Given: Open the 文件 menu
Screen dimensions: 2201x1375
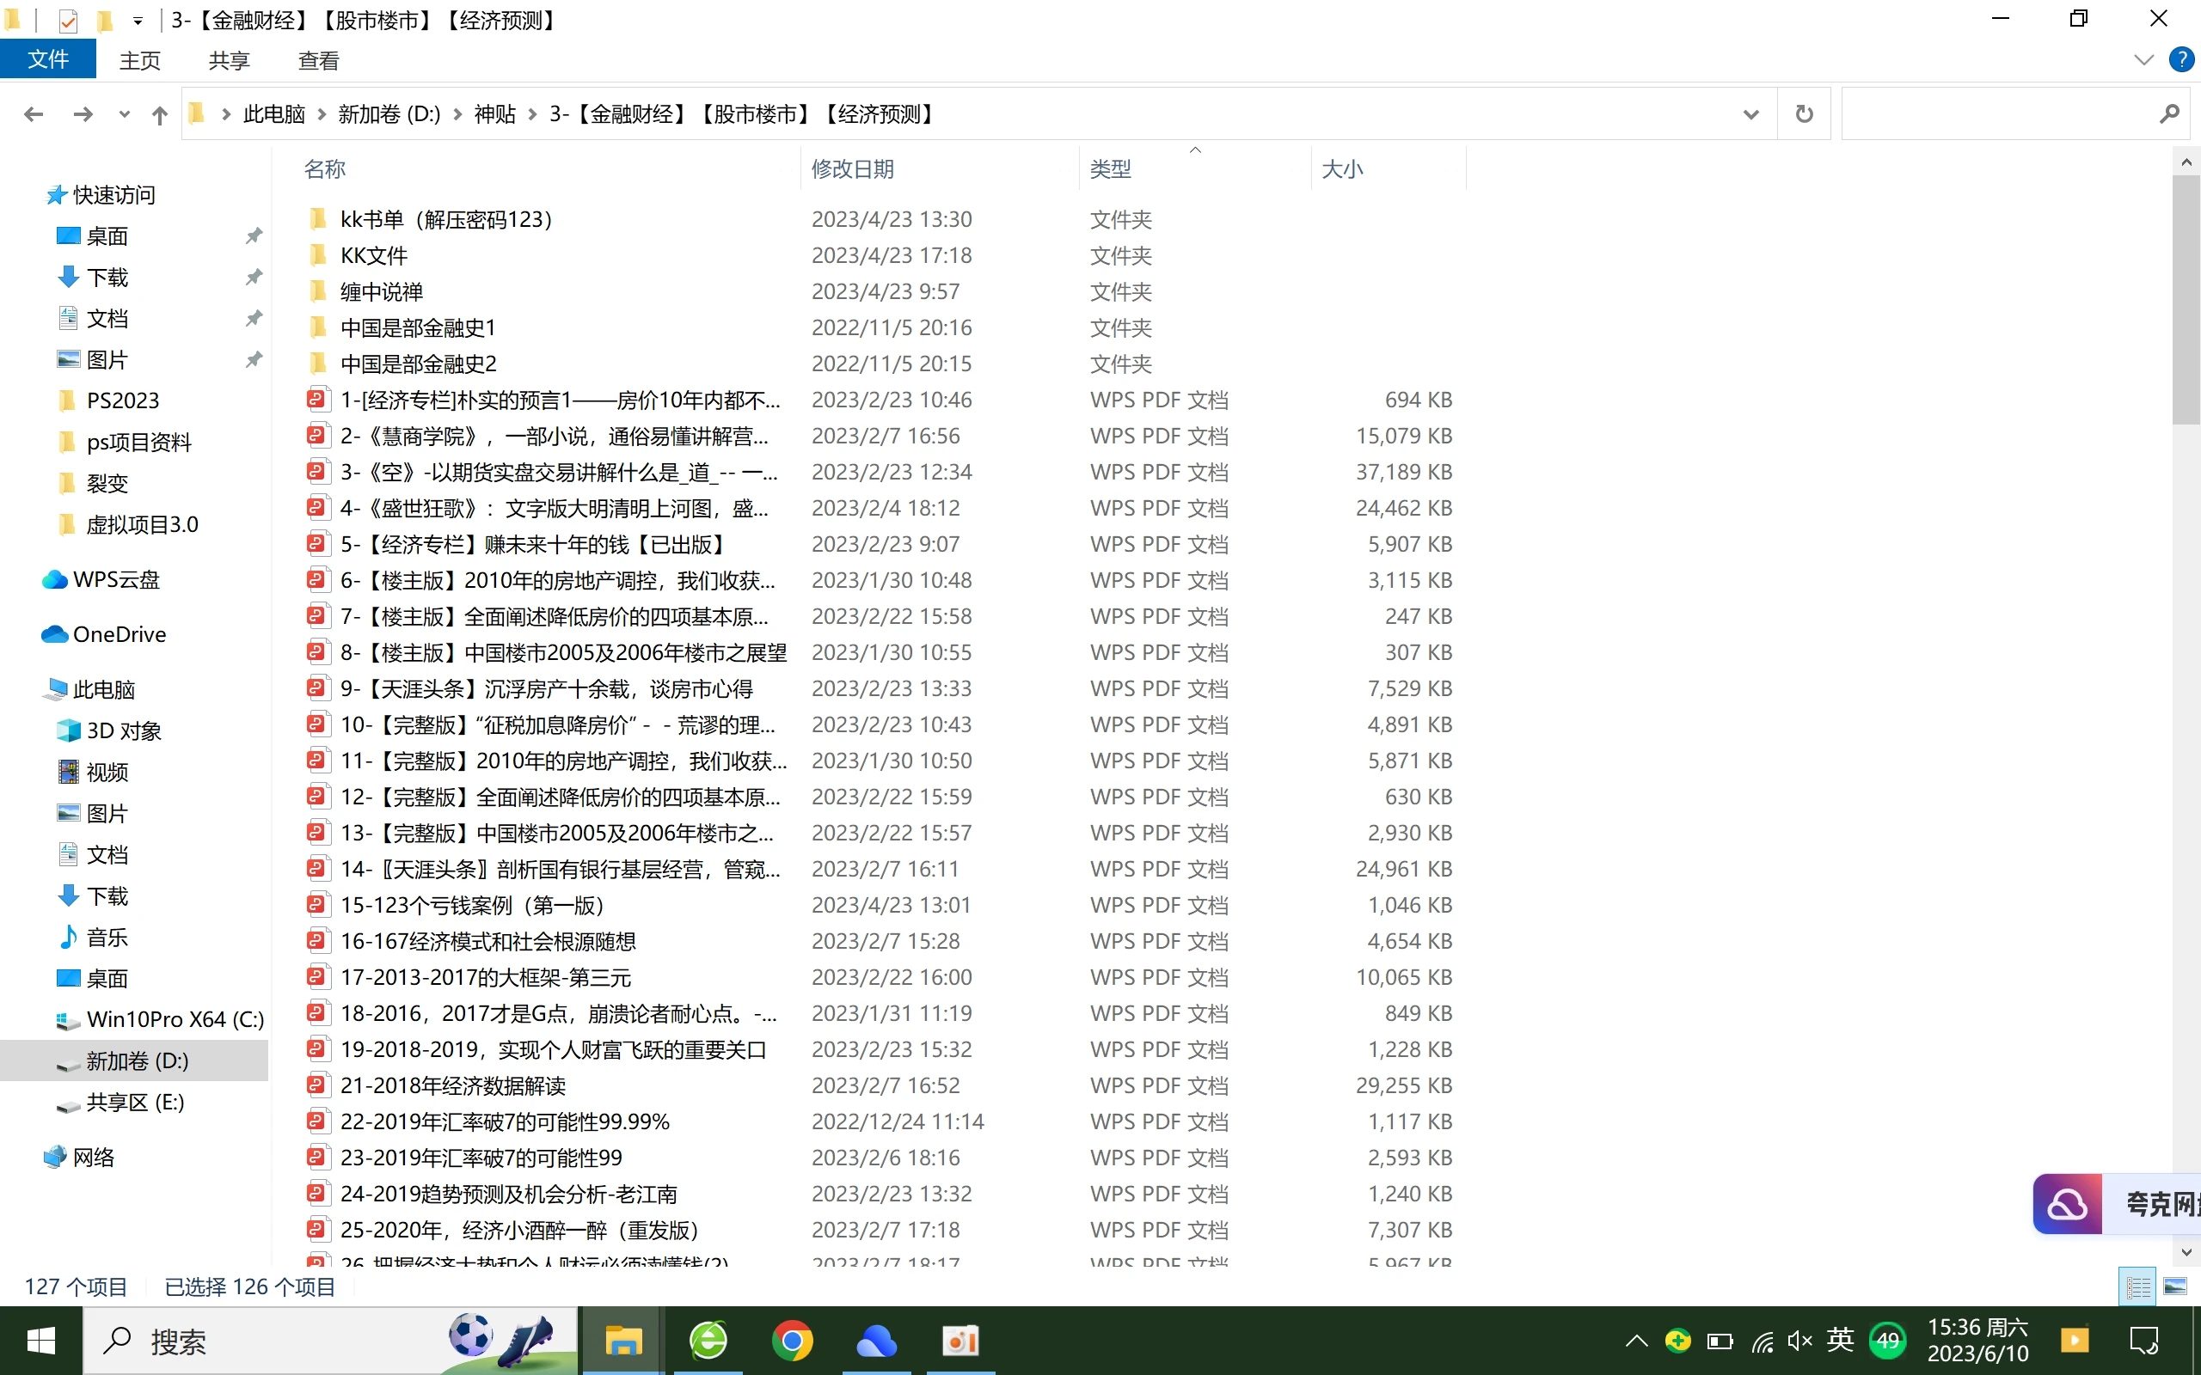Looking at the screenshot, I should 47,60.
